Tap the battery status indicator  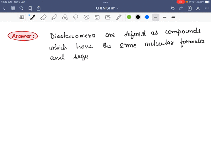click(204, 2)
